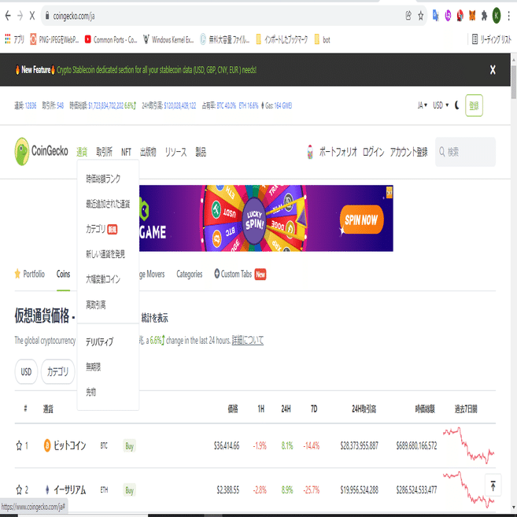The height and width of the screenshot is (517, 517).
Task: Open ポートフォリオ link in header
Action: pyautogui.click(x=338, y=152)
